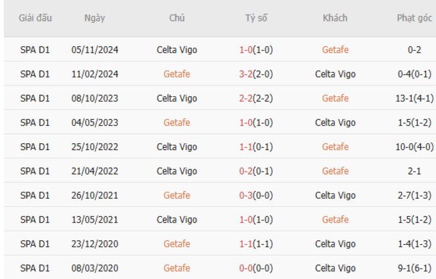
Task: Select Celta Vigo in the 25/10/2022 match
Action: tap(177, 147)
